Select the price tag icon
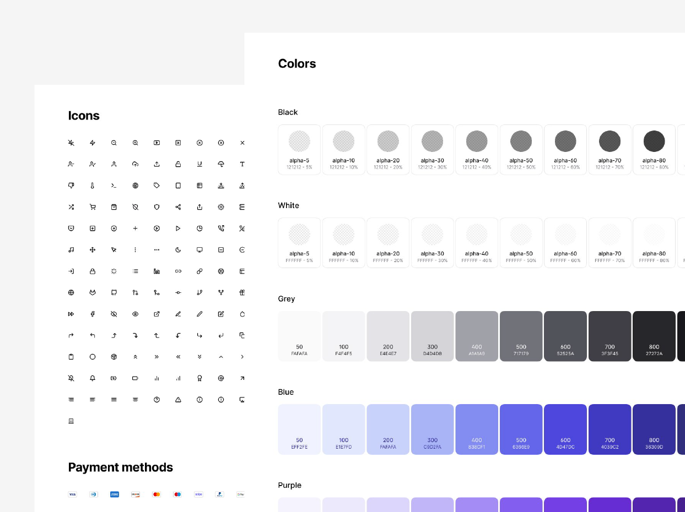Image resolution: width=685 pixels, height=512 pixels. coord(157,186)
